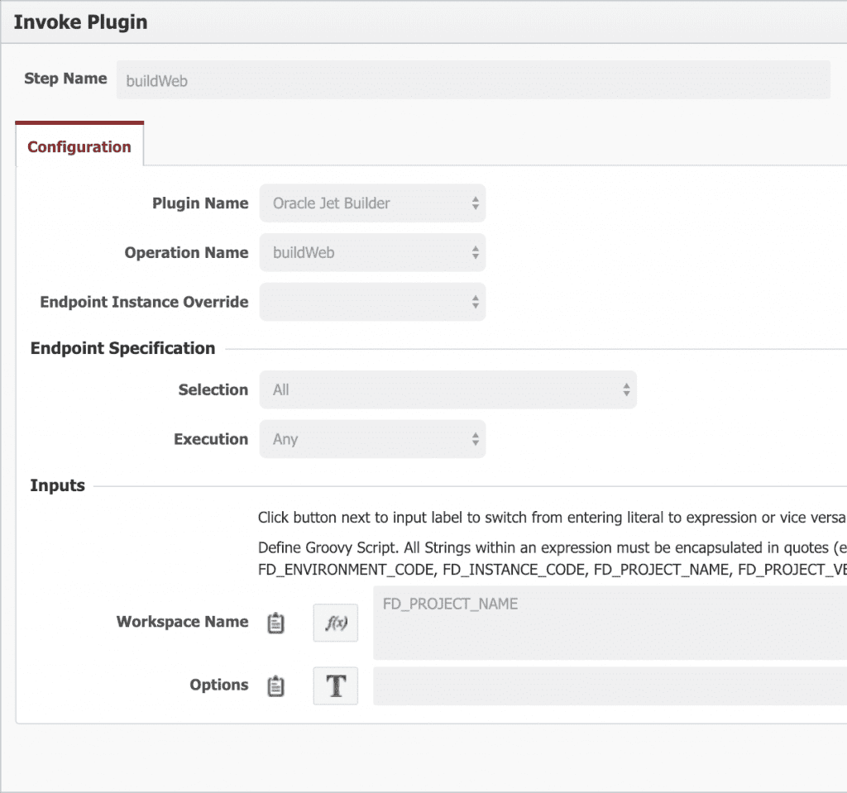Click the FD_ENVIRONMENT_CODE variable list text
The width and height of the screenshot is (847, 793).
[552, 570]
